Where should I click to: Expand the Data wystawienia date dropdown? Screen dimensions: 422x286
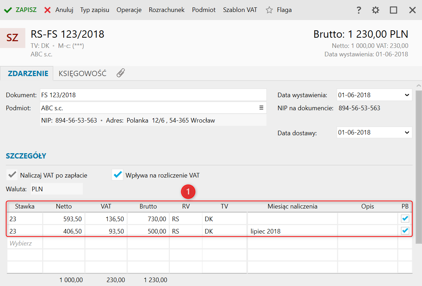pyautogui.click(x=407, y=95)
